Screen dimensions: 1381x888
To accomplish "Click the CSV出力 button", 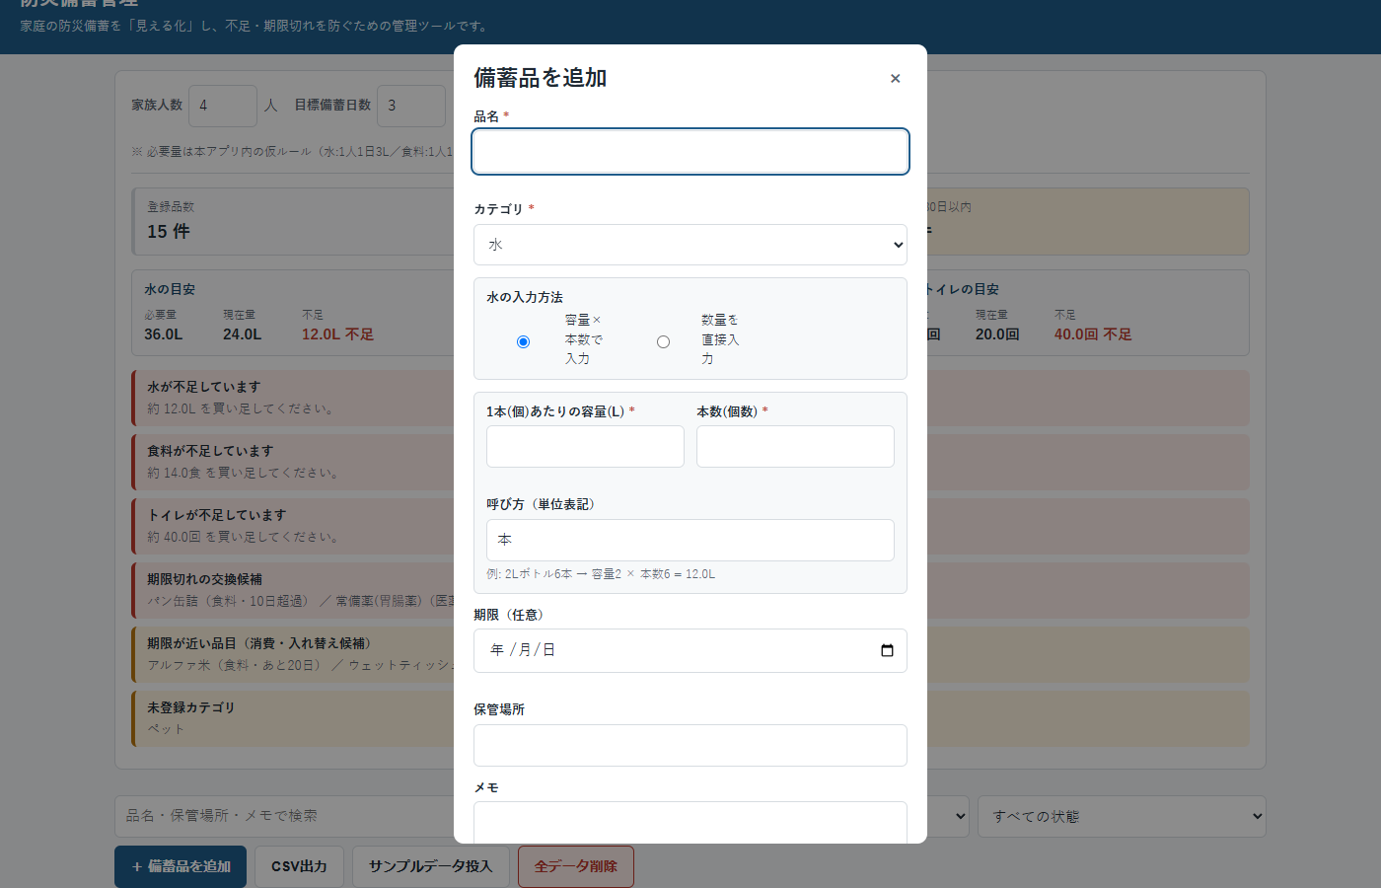I will tap(299, 866).
